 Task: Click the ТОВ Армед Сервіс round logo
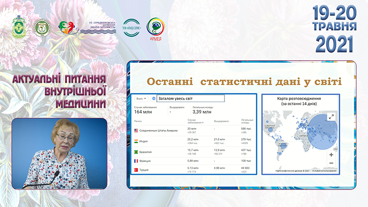132,28
